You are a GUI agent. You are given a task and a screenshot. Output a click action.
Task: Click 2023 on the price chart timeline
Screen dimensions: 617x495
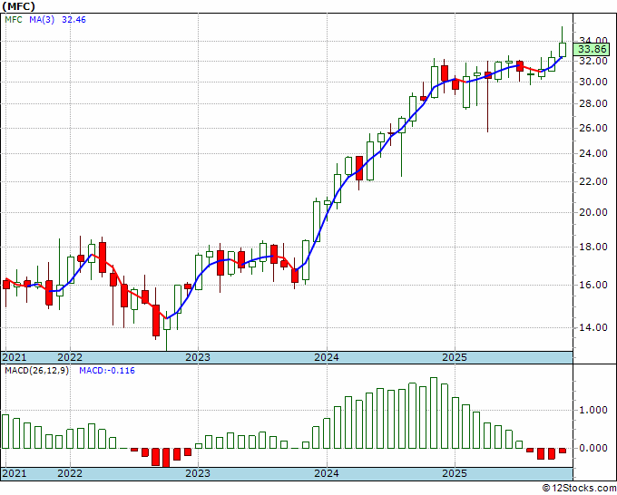[x=198, y=357]
